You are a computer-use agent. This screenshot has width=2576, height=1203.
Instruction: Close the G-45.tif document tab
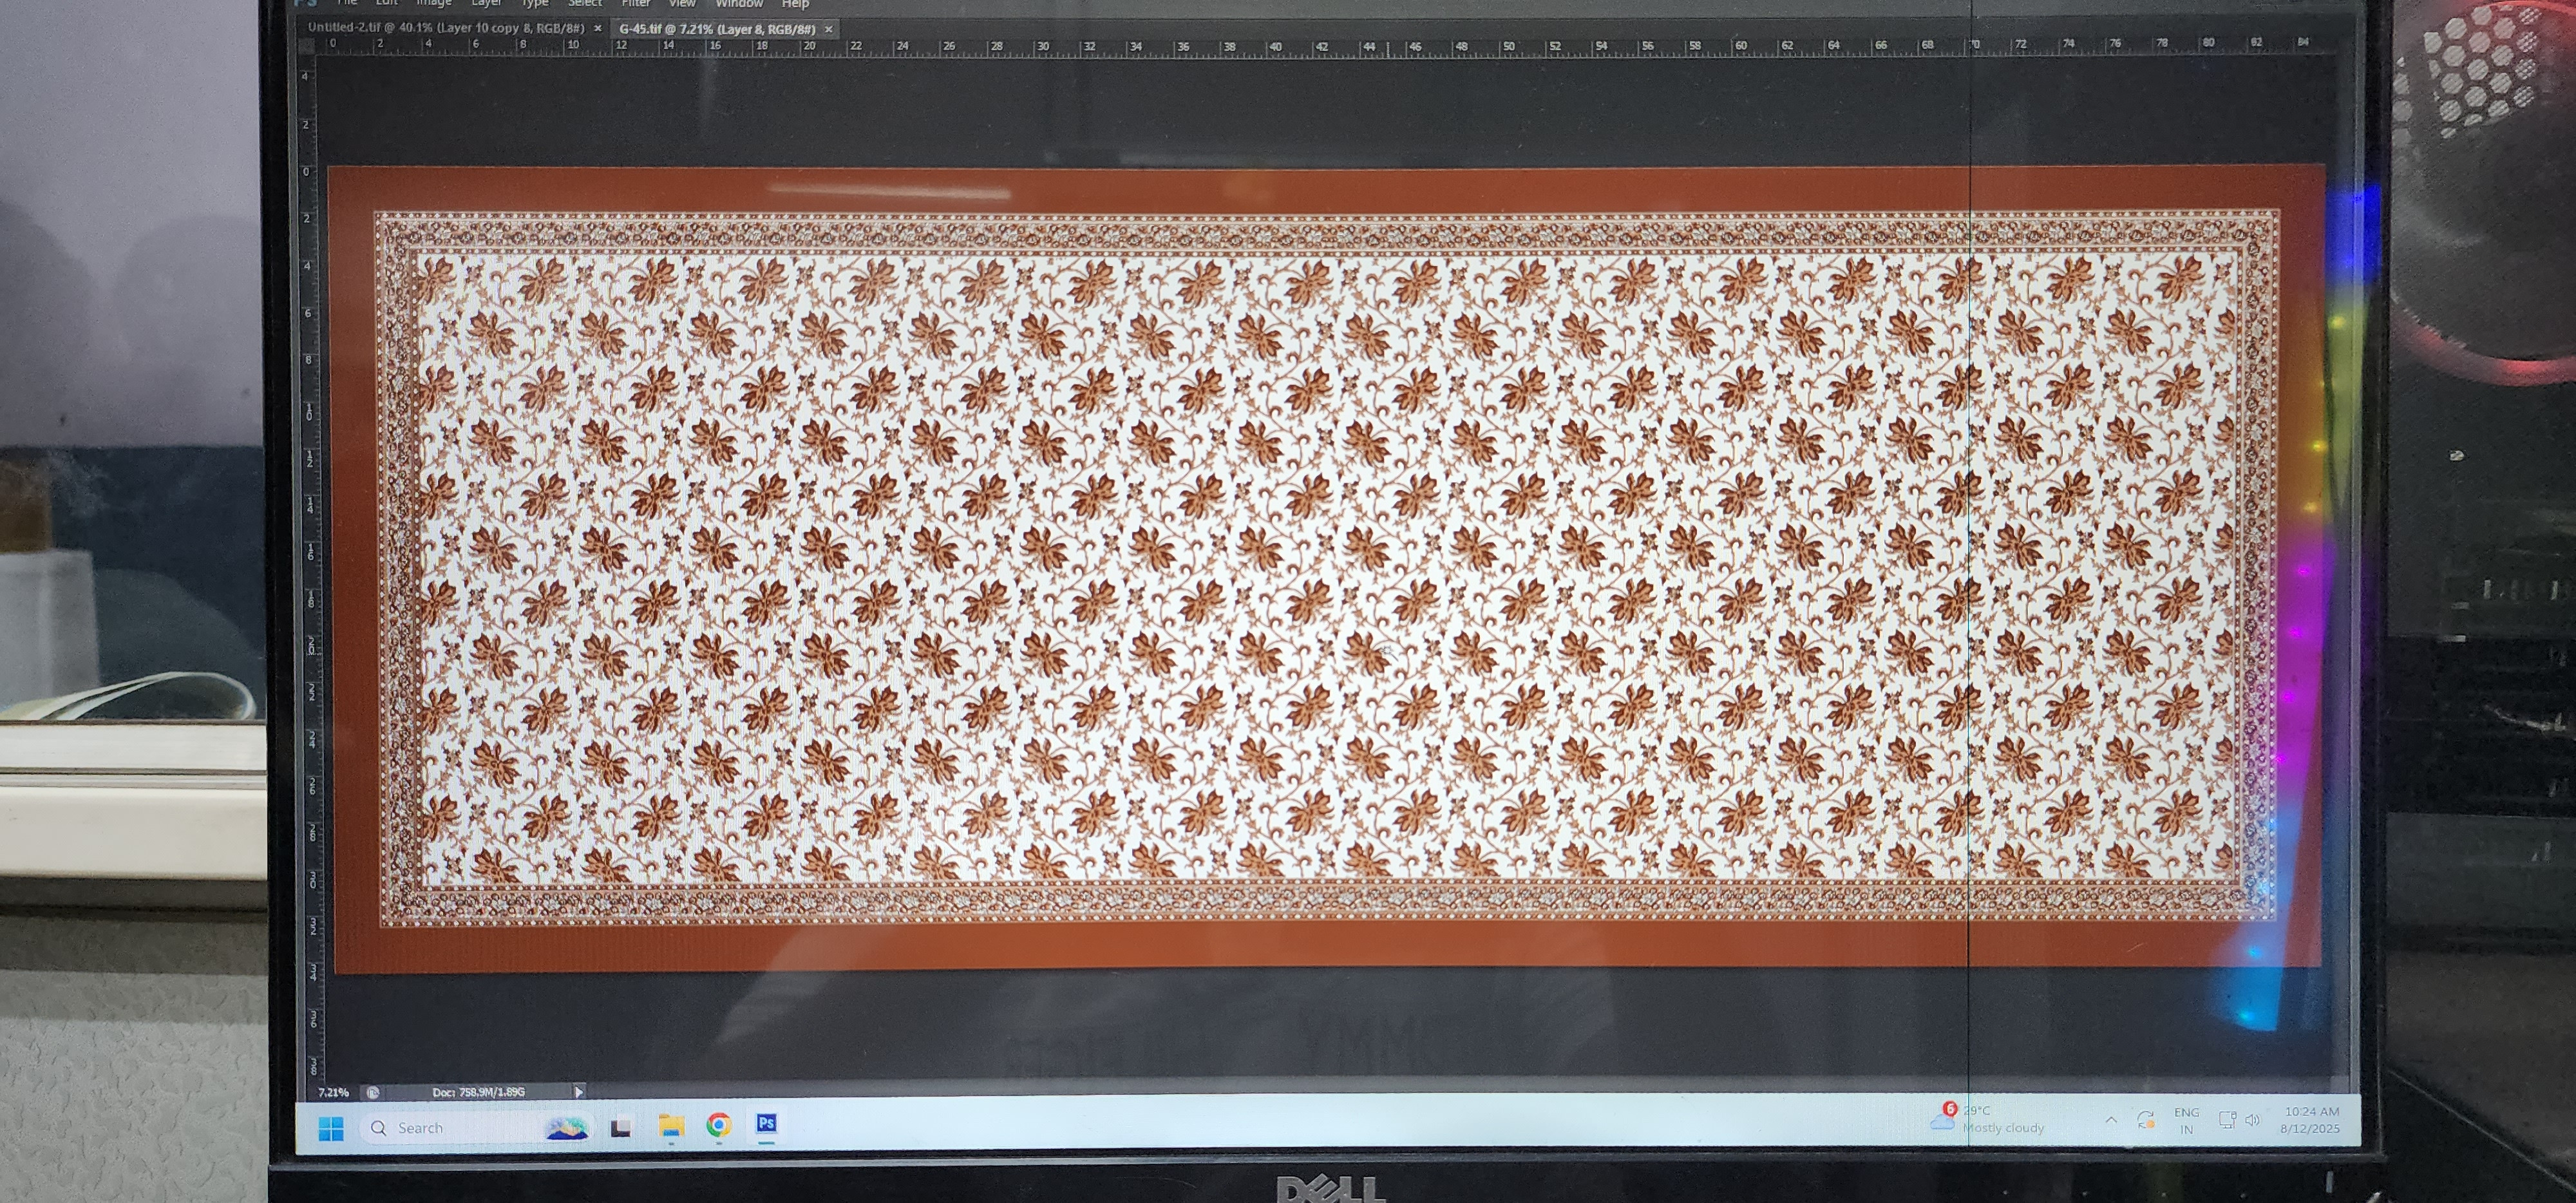[828, 30]
